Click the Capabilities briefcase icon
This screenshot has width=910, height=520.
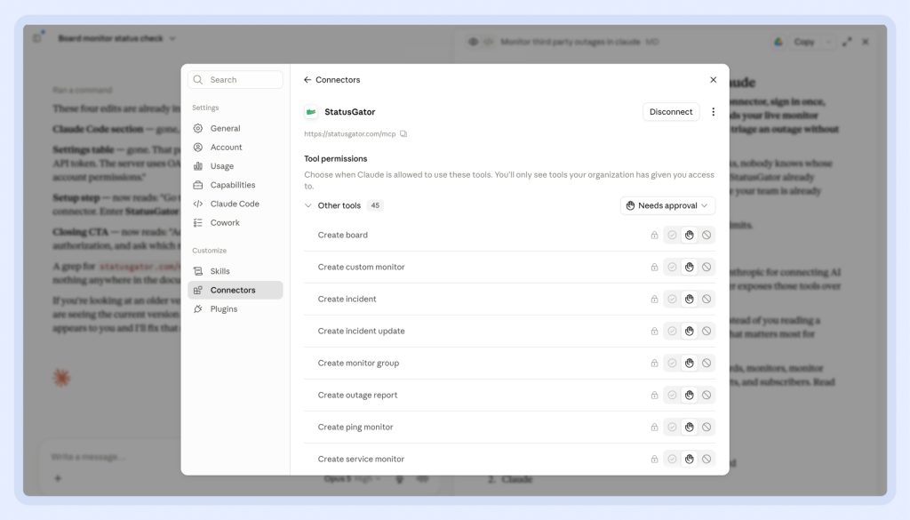point(198,185)
